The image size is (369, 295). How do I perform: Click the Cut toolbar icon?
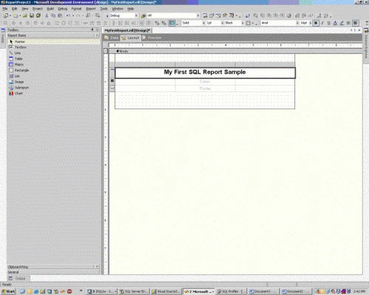tap(46, 15)
